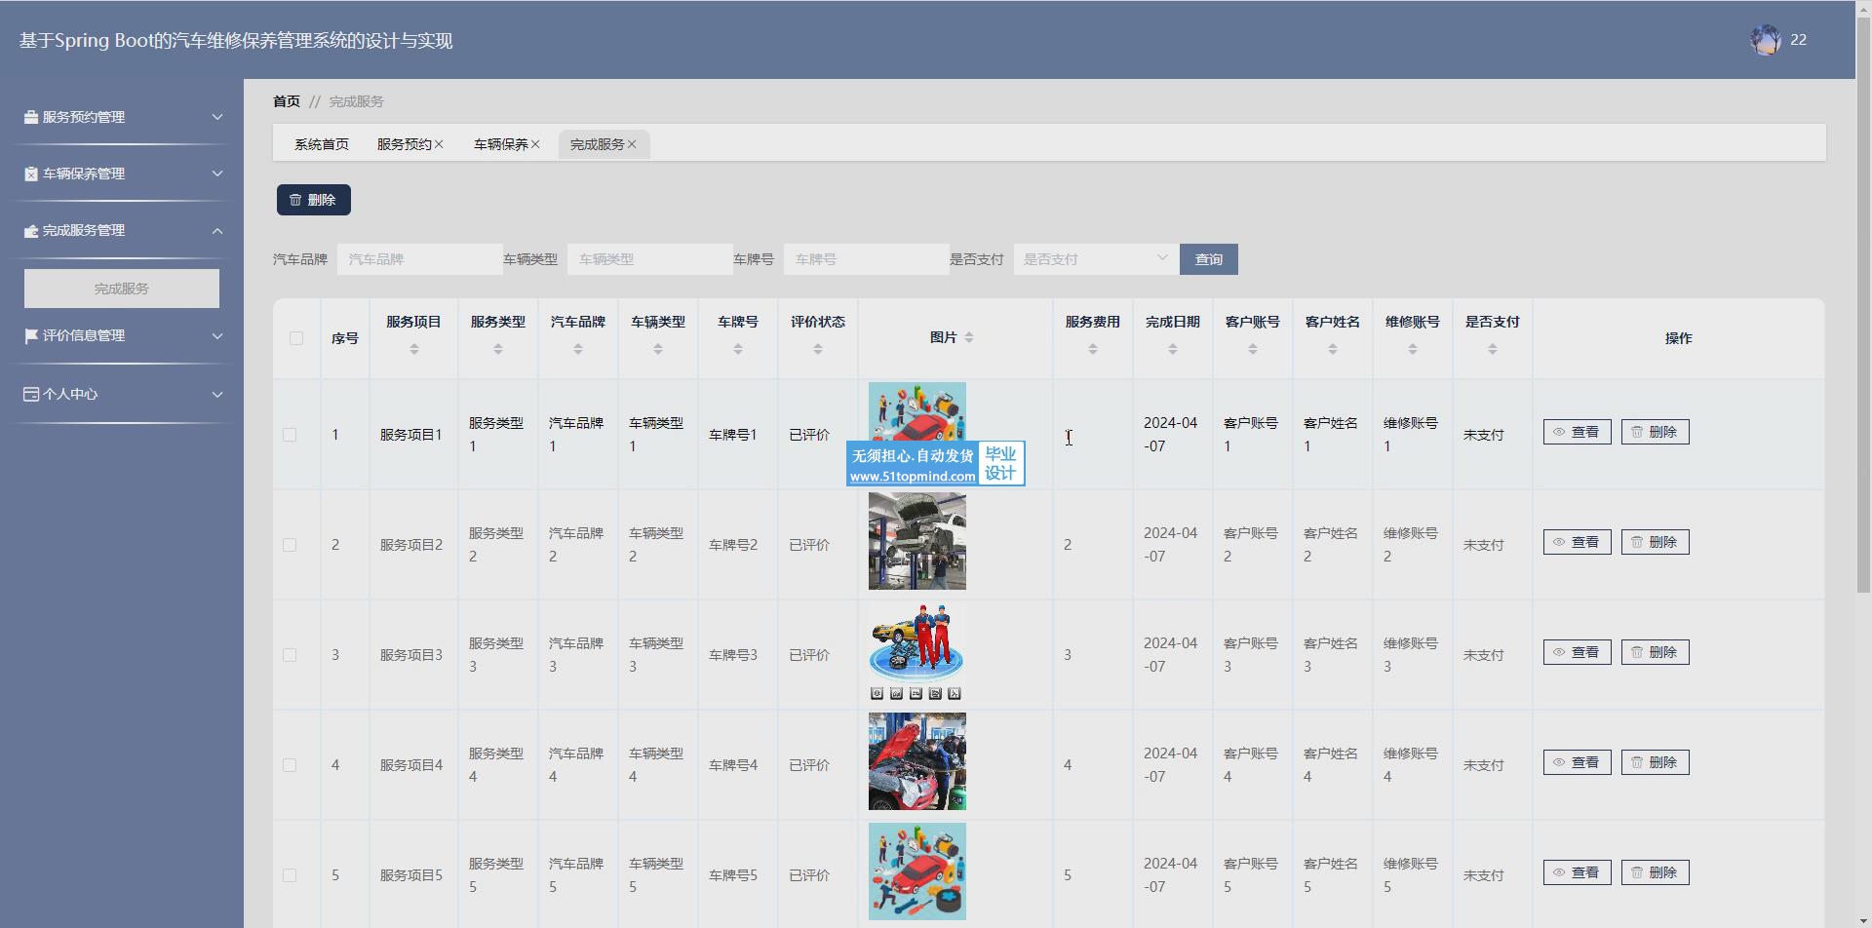Go to 首页 in the breadcrumb

click(x=287, y=101)
